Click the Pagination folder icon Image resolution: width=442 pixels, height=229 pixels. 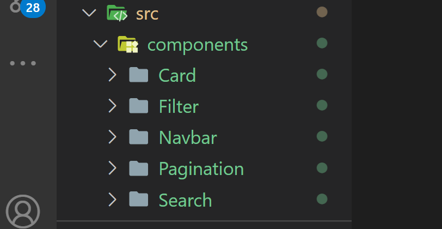tap(138, 168)
